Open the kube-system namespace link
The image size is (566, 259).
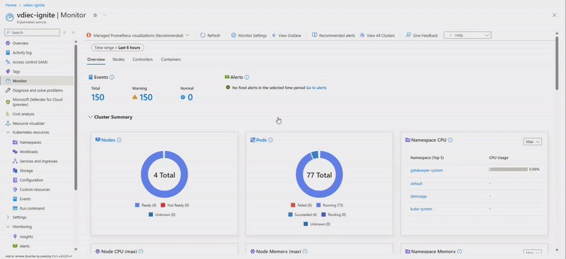pyautogui.click(x=421, y=209)
